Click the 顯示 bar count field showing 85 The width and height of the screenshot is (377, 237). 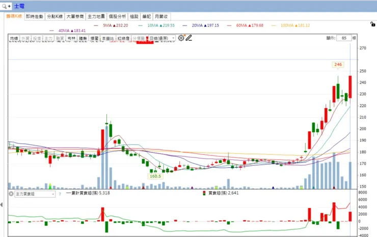[344, 38]
